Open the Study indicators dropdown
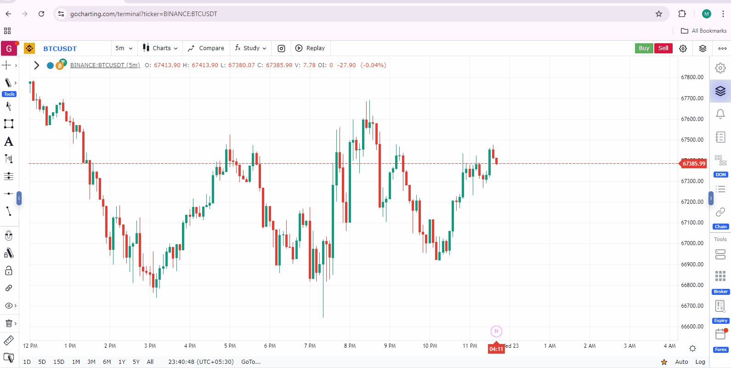This screenshot has height=368, width=731. pos(250,48)
